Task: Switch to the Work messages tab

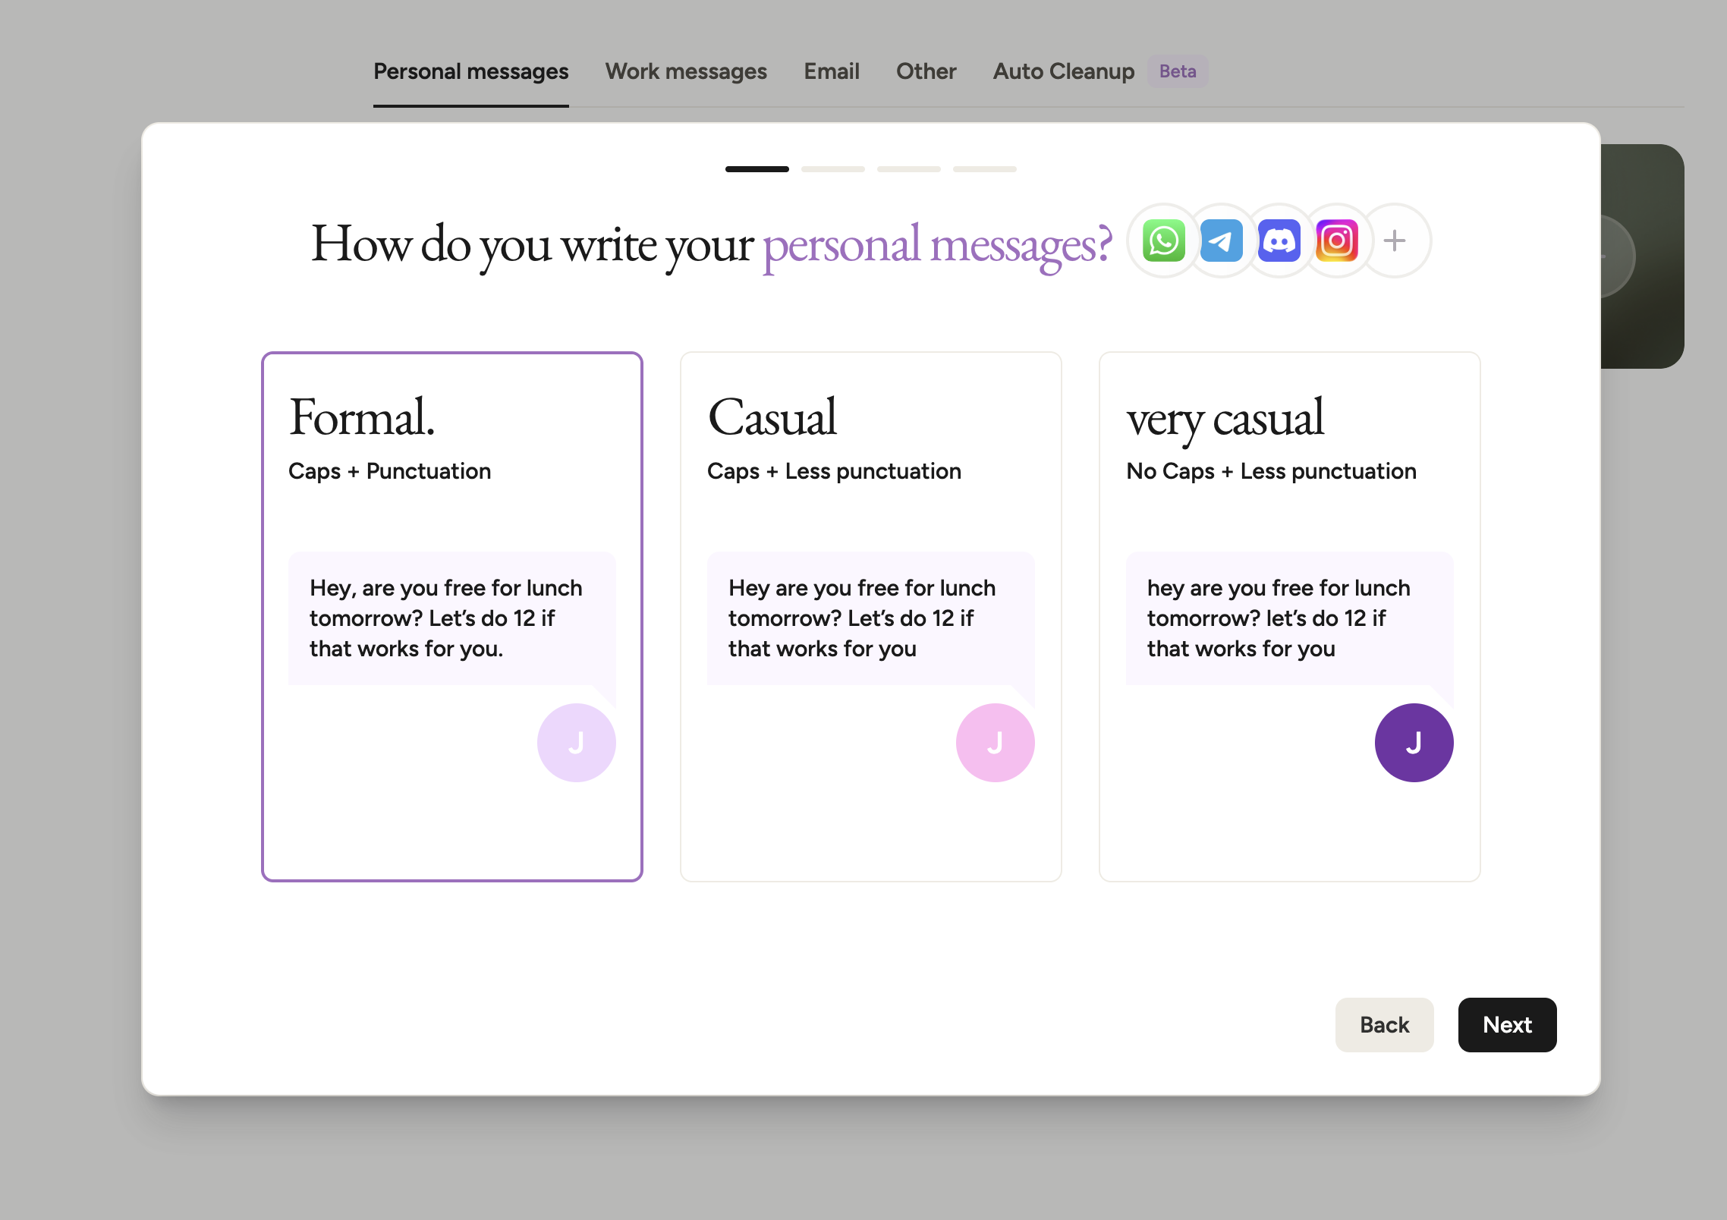Action: coord(686,71)
